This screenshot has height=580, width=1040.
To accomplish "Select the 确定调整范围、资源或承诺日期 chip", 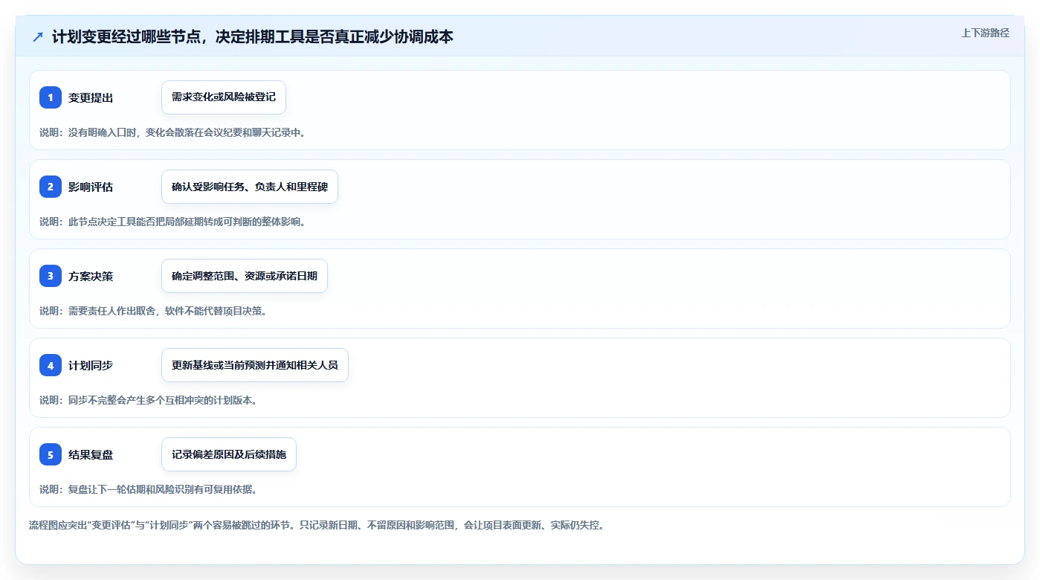I will tap(245, 276).
